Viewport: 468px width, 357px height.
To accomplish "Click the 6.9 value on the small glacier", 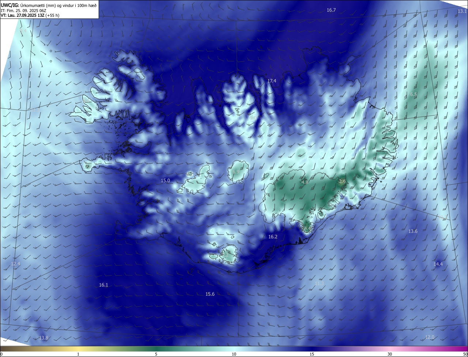I will (236, 172).
